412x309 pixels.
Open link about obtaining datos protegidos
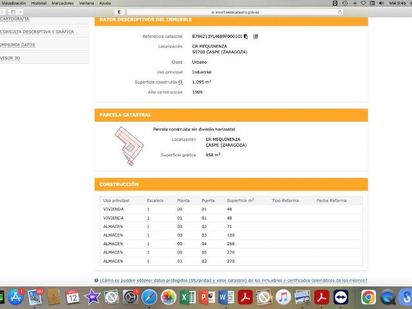pos(233,281)
